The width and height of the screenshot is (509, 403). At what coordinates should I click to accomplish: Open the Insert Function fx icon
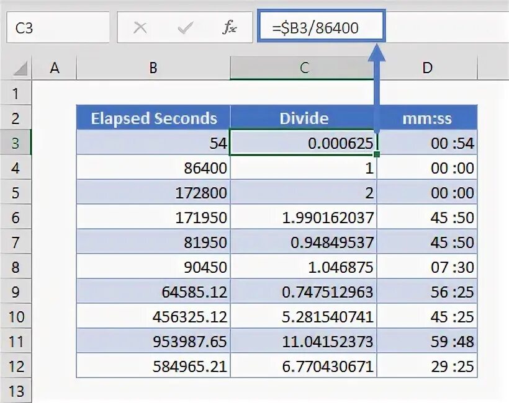[230, 27]
